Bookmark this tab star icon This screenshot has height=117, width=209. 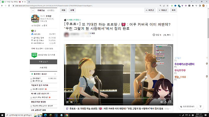pos(167,6)
